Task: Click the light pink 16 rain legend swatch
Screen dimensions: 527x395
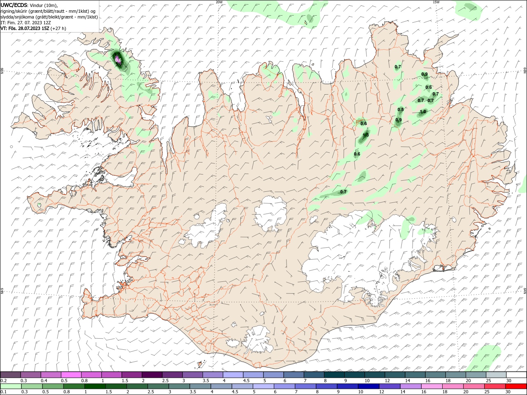Action: pos(431,386)
